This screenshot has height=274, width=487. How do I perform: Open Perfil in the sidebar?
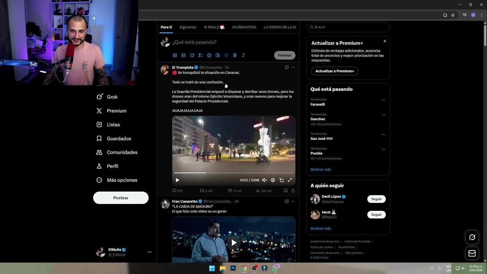[107, 166]
